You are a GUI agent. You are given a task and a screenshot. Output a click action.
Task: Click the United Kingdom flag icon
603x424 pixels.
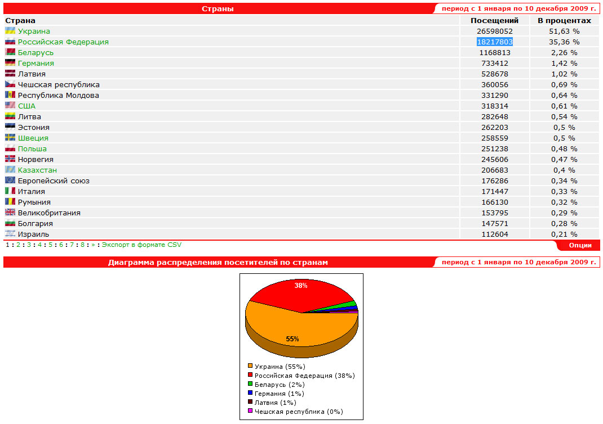point(10,212)
